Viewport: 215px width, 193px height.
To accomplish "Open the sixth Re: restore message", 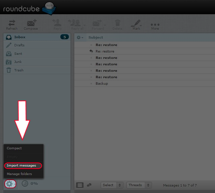I will 144,77.
